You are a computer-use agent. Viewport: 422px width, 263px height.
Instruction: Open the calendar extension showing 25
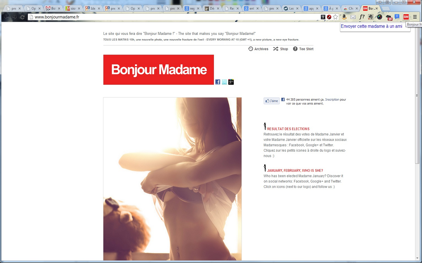pyautogui.click(x=389, y=17)
